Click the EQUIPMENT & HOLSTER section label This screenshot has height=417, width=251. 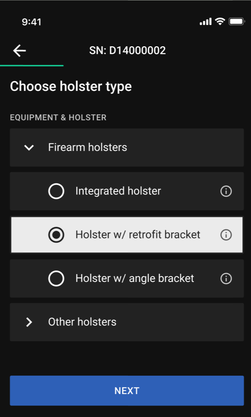[58, 118]
